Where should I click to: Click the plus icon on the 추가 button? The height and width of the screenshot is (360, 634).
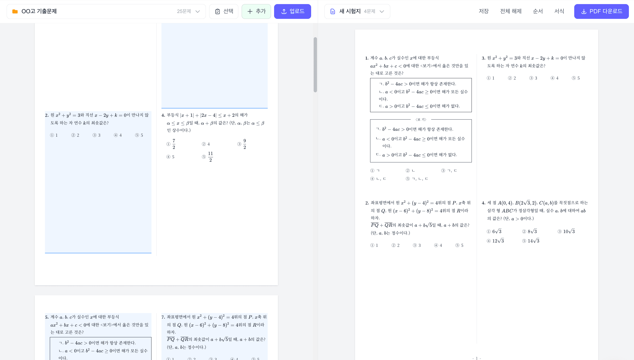[250, 11]
